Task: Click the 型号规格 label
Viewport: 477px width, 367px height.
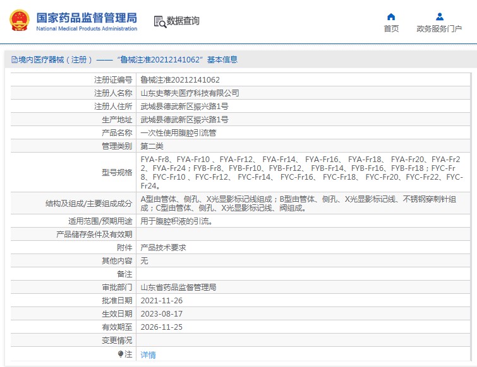Action: (117, 172)
